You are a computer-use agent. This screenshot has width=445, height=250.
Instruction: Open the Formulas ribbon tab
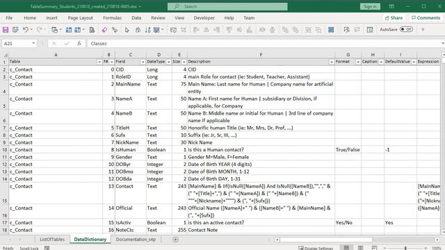[x=113, y=18]
